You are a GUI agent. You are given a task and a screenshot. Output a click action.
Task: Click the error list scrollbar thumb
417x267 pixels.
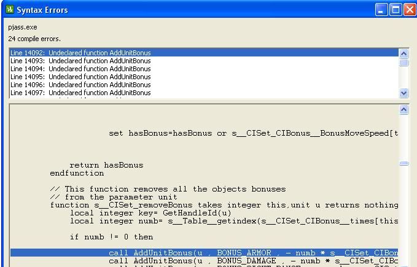point(403,63)
